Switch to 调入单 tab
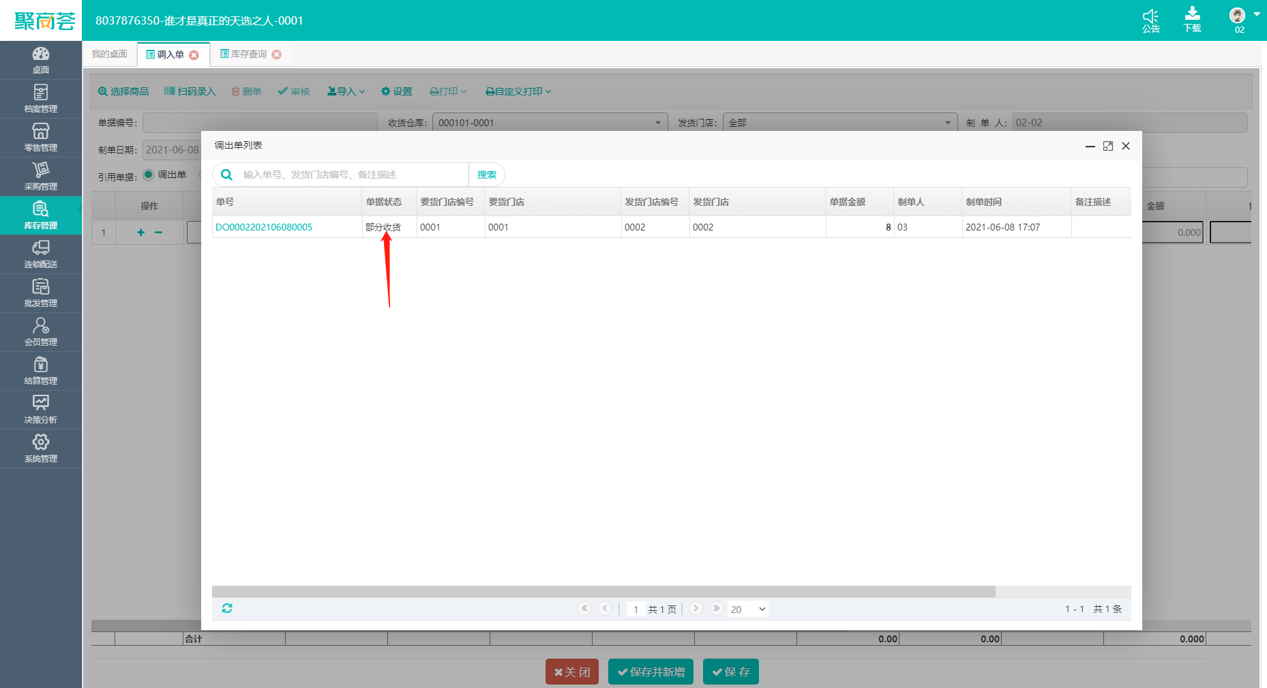Viewport: 1267px width, 688px height. click(x=165, y=55)
